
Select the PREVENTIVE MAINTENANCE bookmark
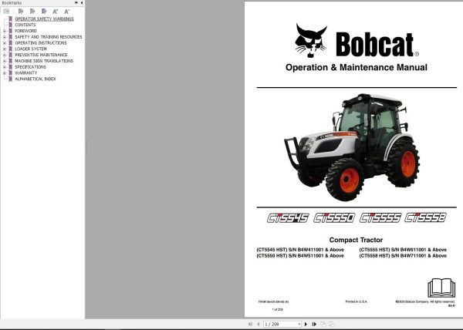41,56
